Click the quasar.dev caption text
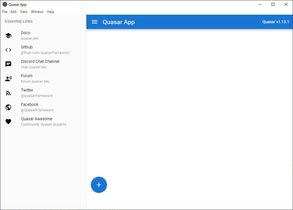Screen dimensions: 293x210 (30, 38)
